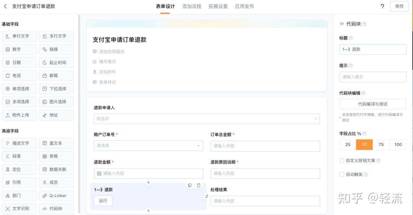Add the 下拉选择 field
Viewport: 413px width, 215px height.
coord(56,89)
